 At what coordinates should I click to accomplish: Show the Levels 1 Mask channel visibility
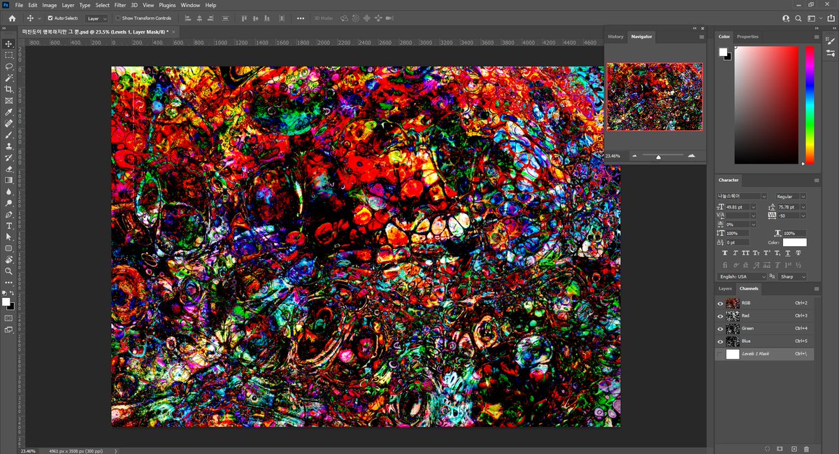(720, 355)
